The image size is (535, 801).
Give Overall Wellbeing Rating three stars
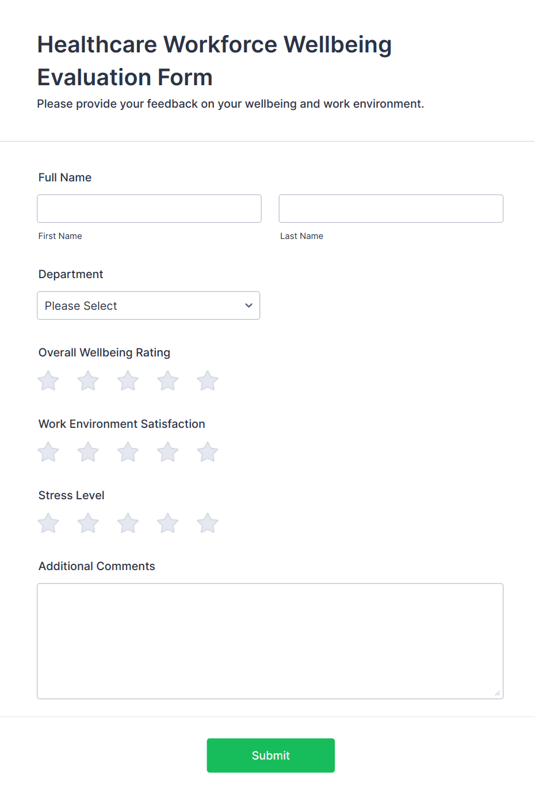(127, 381)
